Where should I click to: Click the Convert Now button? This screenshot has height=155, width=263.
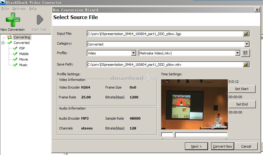pos(223,146)
